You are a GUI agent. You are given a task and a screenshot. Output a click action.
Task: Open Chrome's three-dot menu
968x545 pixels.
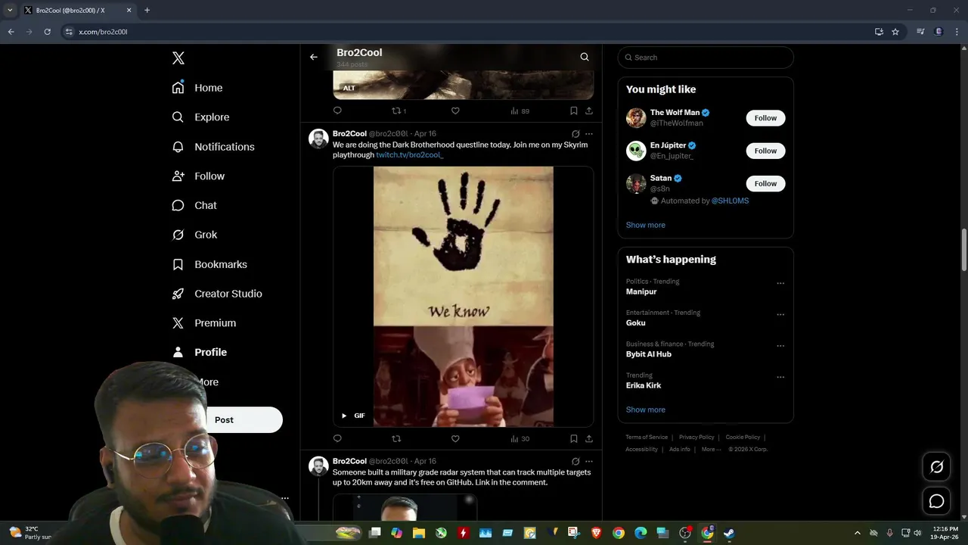[957, 32]
